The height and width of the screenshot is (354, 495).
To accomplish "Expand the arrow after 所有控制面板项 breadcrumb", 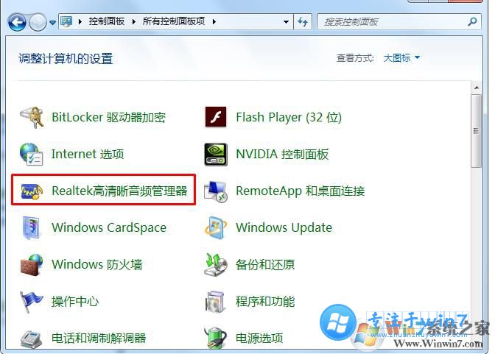I will (x=214, y=22).
